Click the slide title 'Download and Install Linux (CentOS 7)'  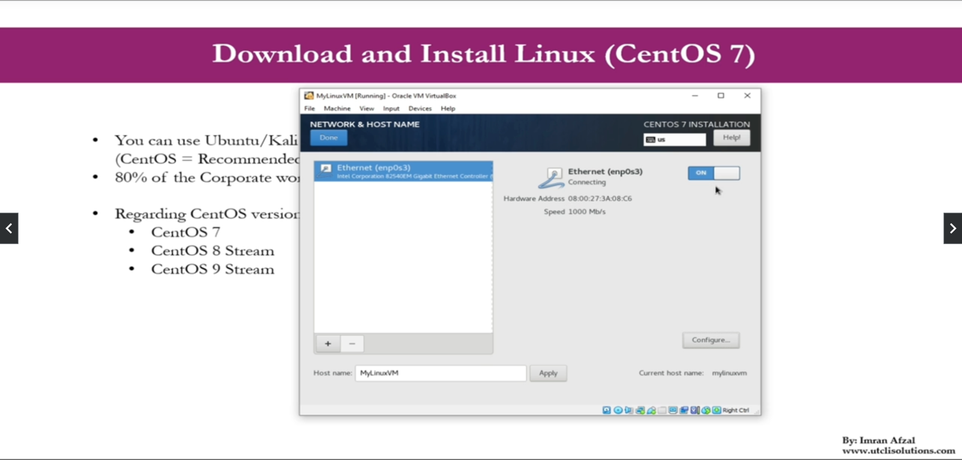(x=484, y=54)
